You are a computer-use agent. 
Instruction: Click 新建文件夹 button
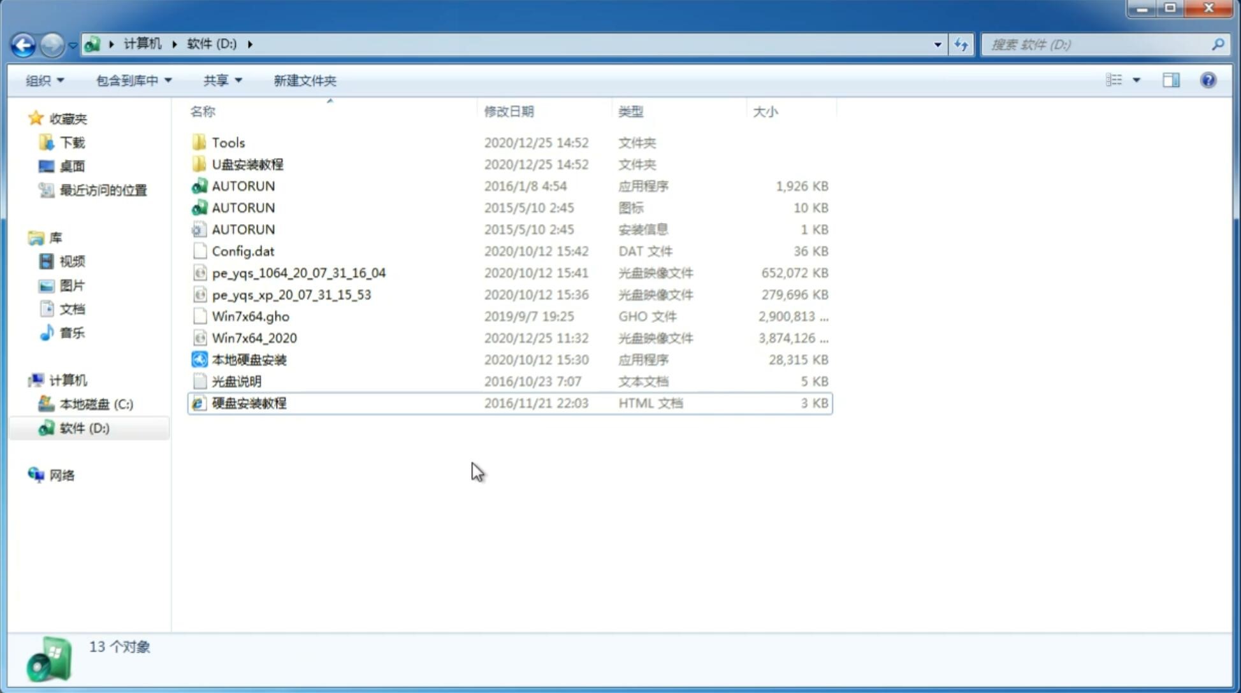pyautogui.click(x=304, y=80)
